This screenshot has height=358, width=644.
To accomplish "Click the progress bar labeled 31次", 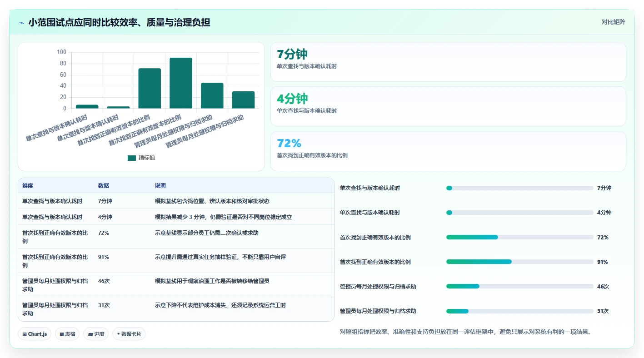I will tap(520, 311).
